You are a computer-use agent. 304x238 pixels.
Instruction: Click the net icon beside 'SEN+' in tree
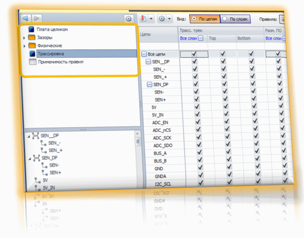45,173
